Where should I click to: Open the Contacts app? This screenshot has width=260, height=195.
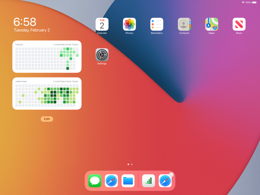click(x=184, y=24)
